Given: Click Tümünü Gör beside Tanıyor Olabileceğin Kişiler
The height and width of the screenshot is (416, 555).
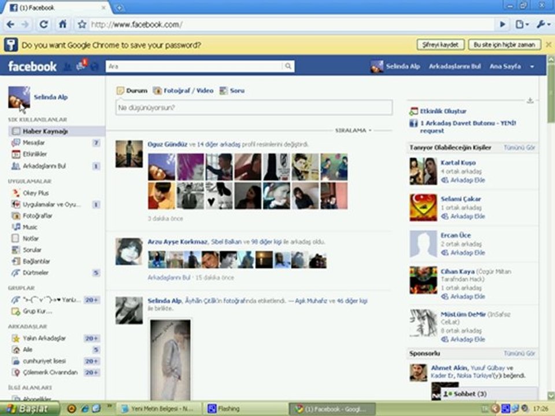Looking at the screenshot, I should (519, 147).
